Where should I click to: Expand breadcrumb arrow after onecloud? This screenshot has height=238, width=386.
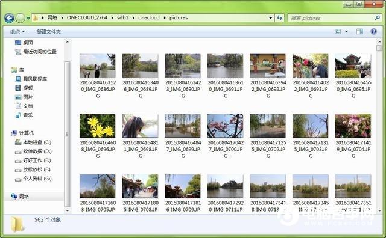165,17
